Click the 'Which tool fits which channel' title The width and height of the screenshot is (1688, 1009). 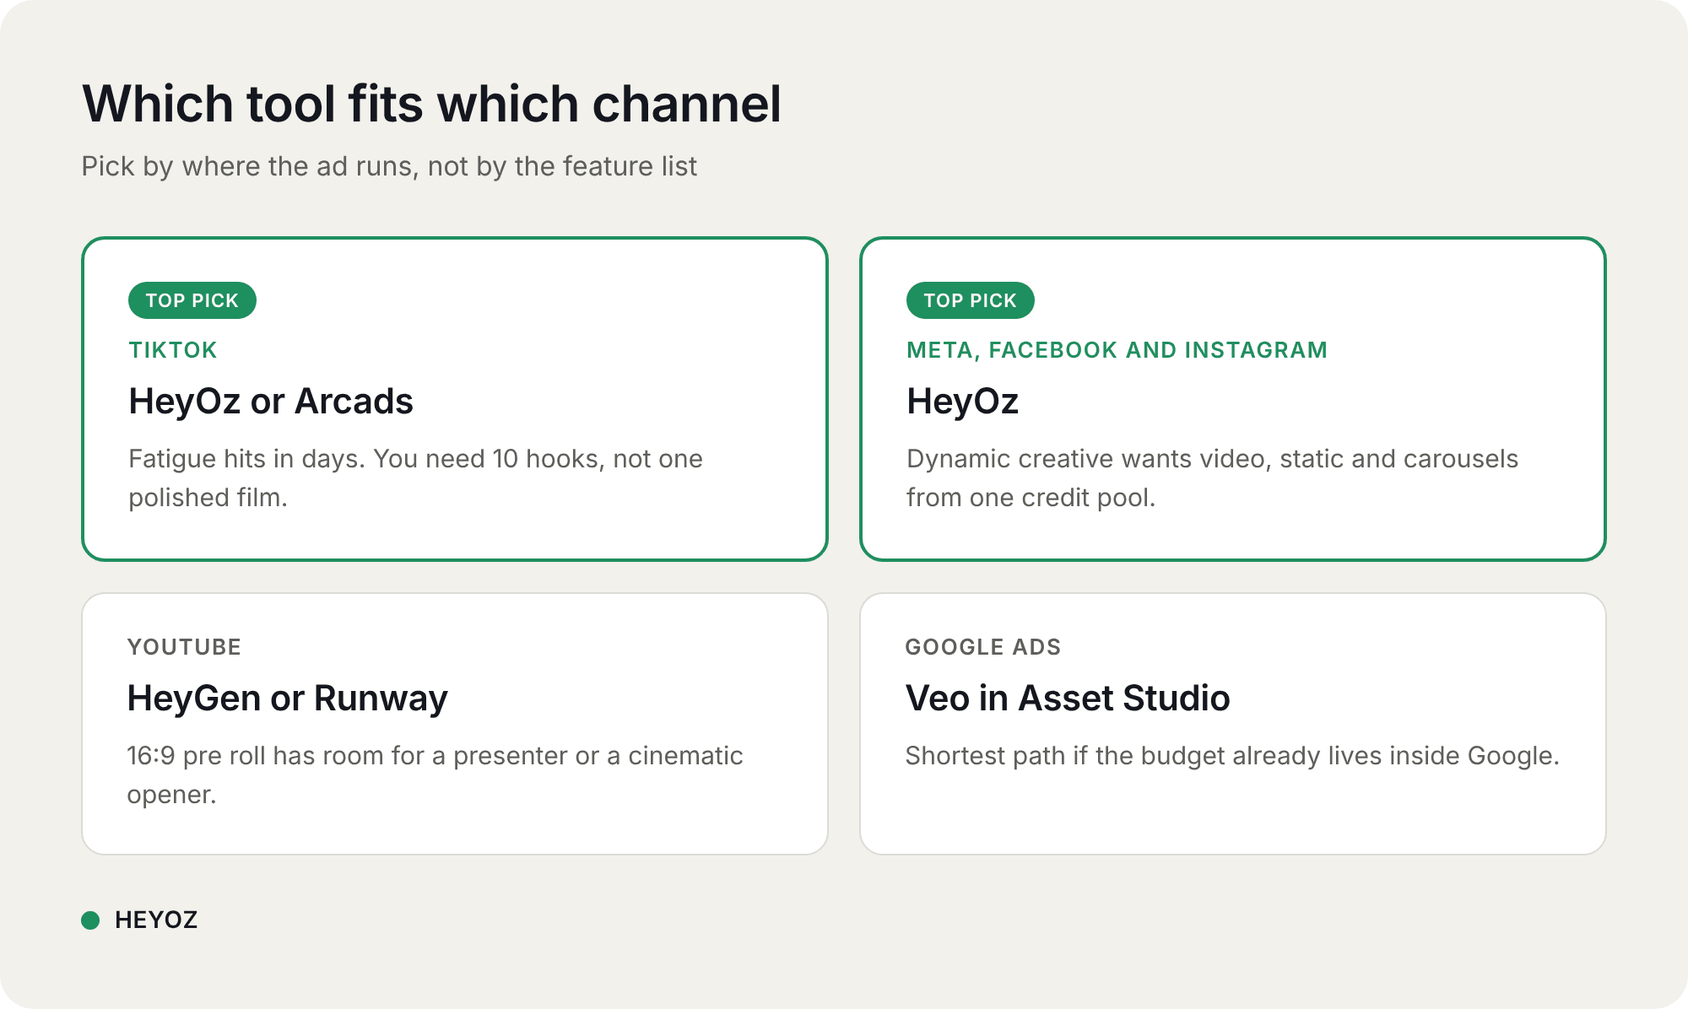tap(432, 104)
